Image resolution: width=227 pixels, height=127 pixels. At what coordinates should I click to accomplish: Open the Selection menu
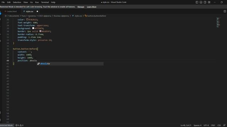[x=17, y=2]
